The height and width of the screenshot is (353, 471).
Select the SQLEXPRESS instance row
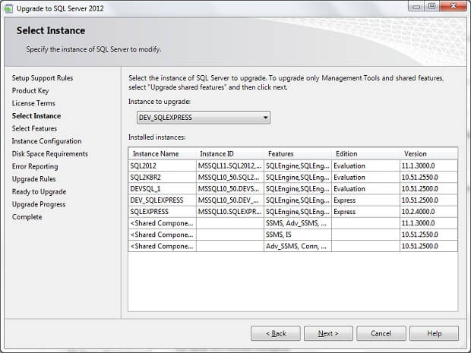293,212
